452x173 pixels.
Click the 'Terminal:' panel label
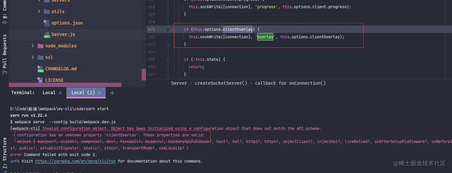point(23,93)
